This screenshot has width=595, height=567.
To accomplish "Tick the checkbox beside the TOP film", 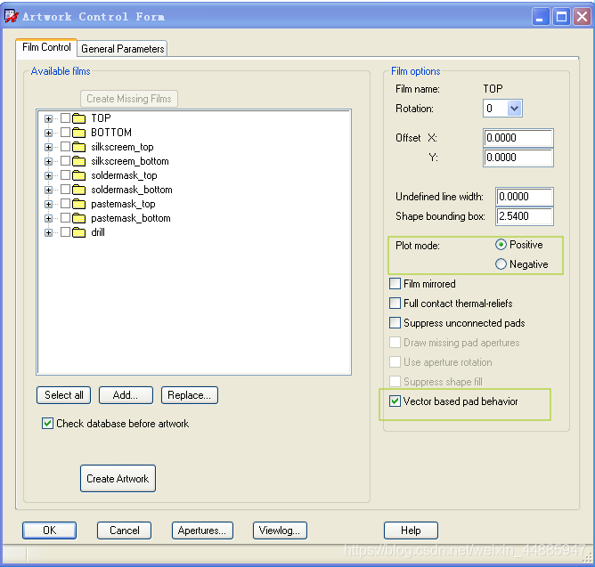I will 65,118.
